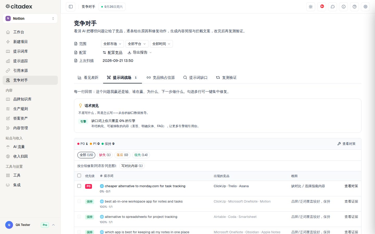Viewport: 375px width, 234px height.
Task: Click the citadex logo
Action: click(x=19, y=6)
